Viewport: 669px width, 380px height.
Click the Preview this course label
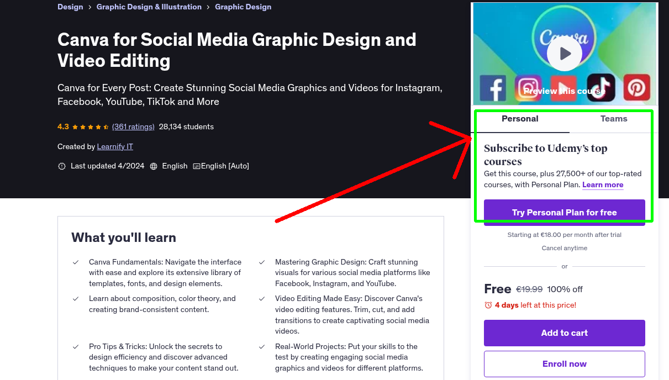(x=565, y=91)
